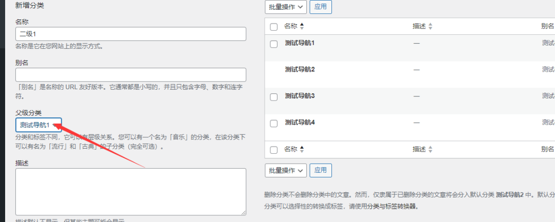
Task: Click the empty 别名 input field
Action: [x=131, y=75]
